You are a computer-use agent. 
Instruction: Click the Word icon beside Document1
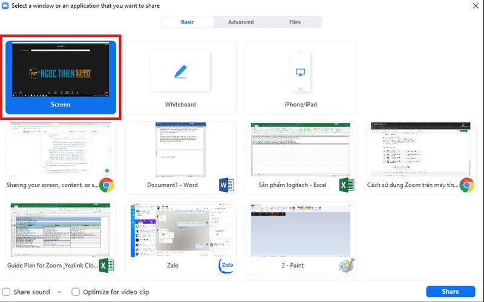pyautogui.click(x=227, y=185)
